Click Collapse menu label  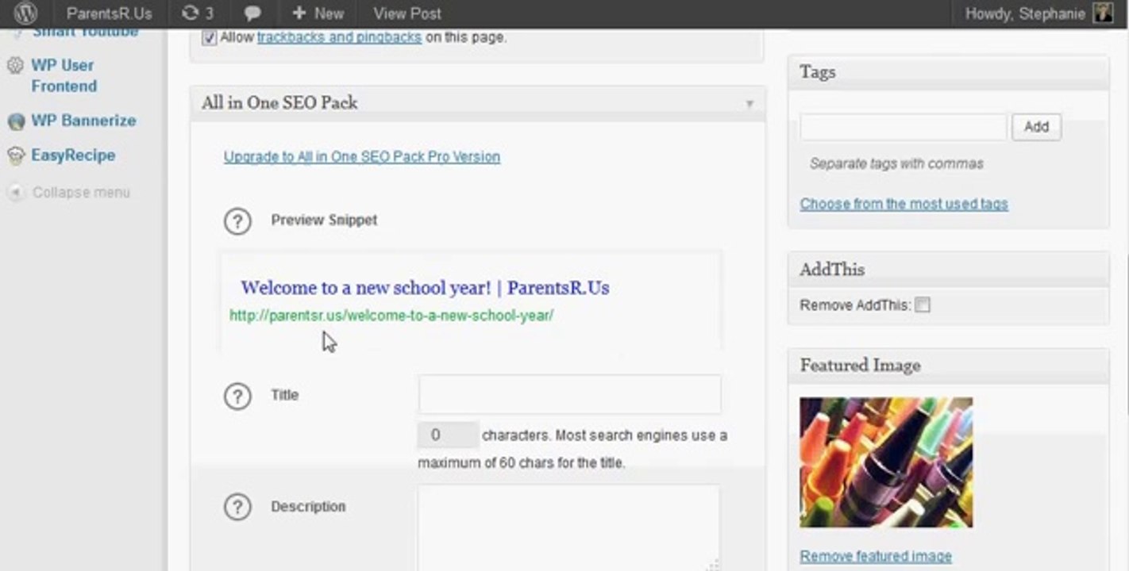click(81, 193)
